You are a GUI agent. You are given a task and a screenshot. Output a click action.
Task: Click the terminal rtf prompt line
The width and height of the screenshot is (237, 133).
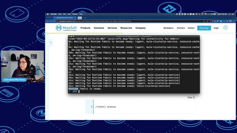[74, 92]
